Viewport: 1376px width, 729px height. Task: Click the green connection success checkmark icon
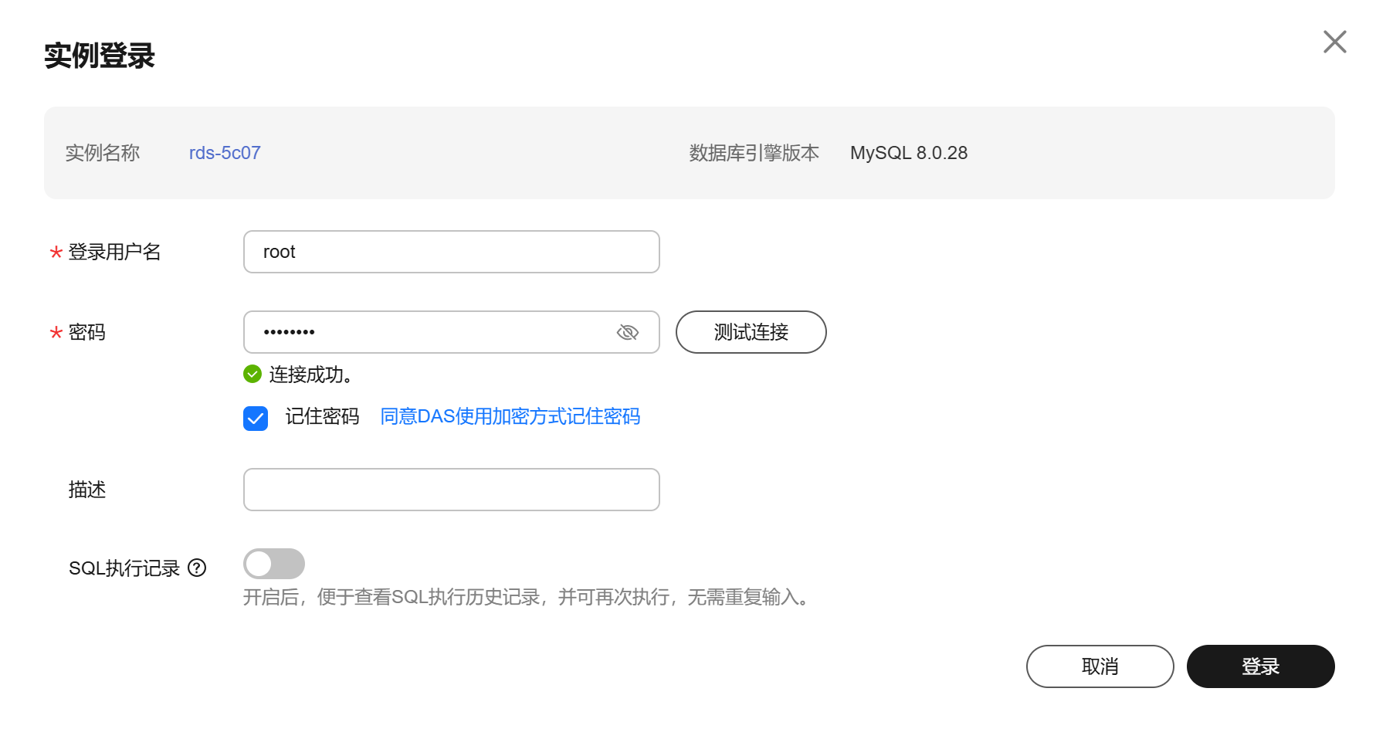pyautogui.click(x=252, y=375)
